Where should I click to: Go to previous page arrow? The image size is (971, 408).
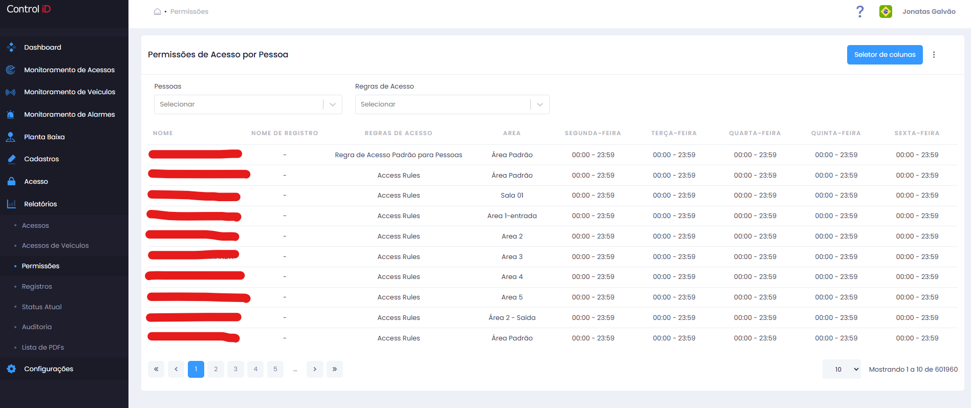coord(176,369)
